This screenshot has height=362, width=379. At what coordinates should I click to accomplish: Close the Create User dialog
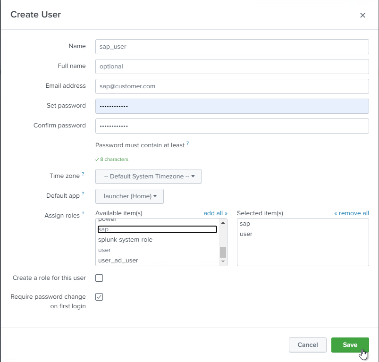point(362,15)
